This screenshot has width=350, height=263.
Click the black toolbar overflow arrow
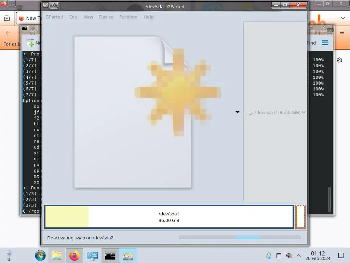pos(238,112)
